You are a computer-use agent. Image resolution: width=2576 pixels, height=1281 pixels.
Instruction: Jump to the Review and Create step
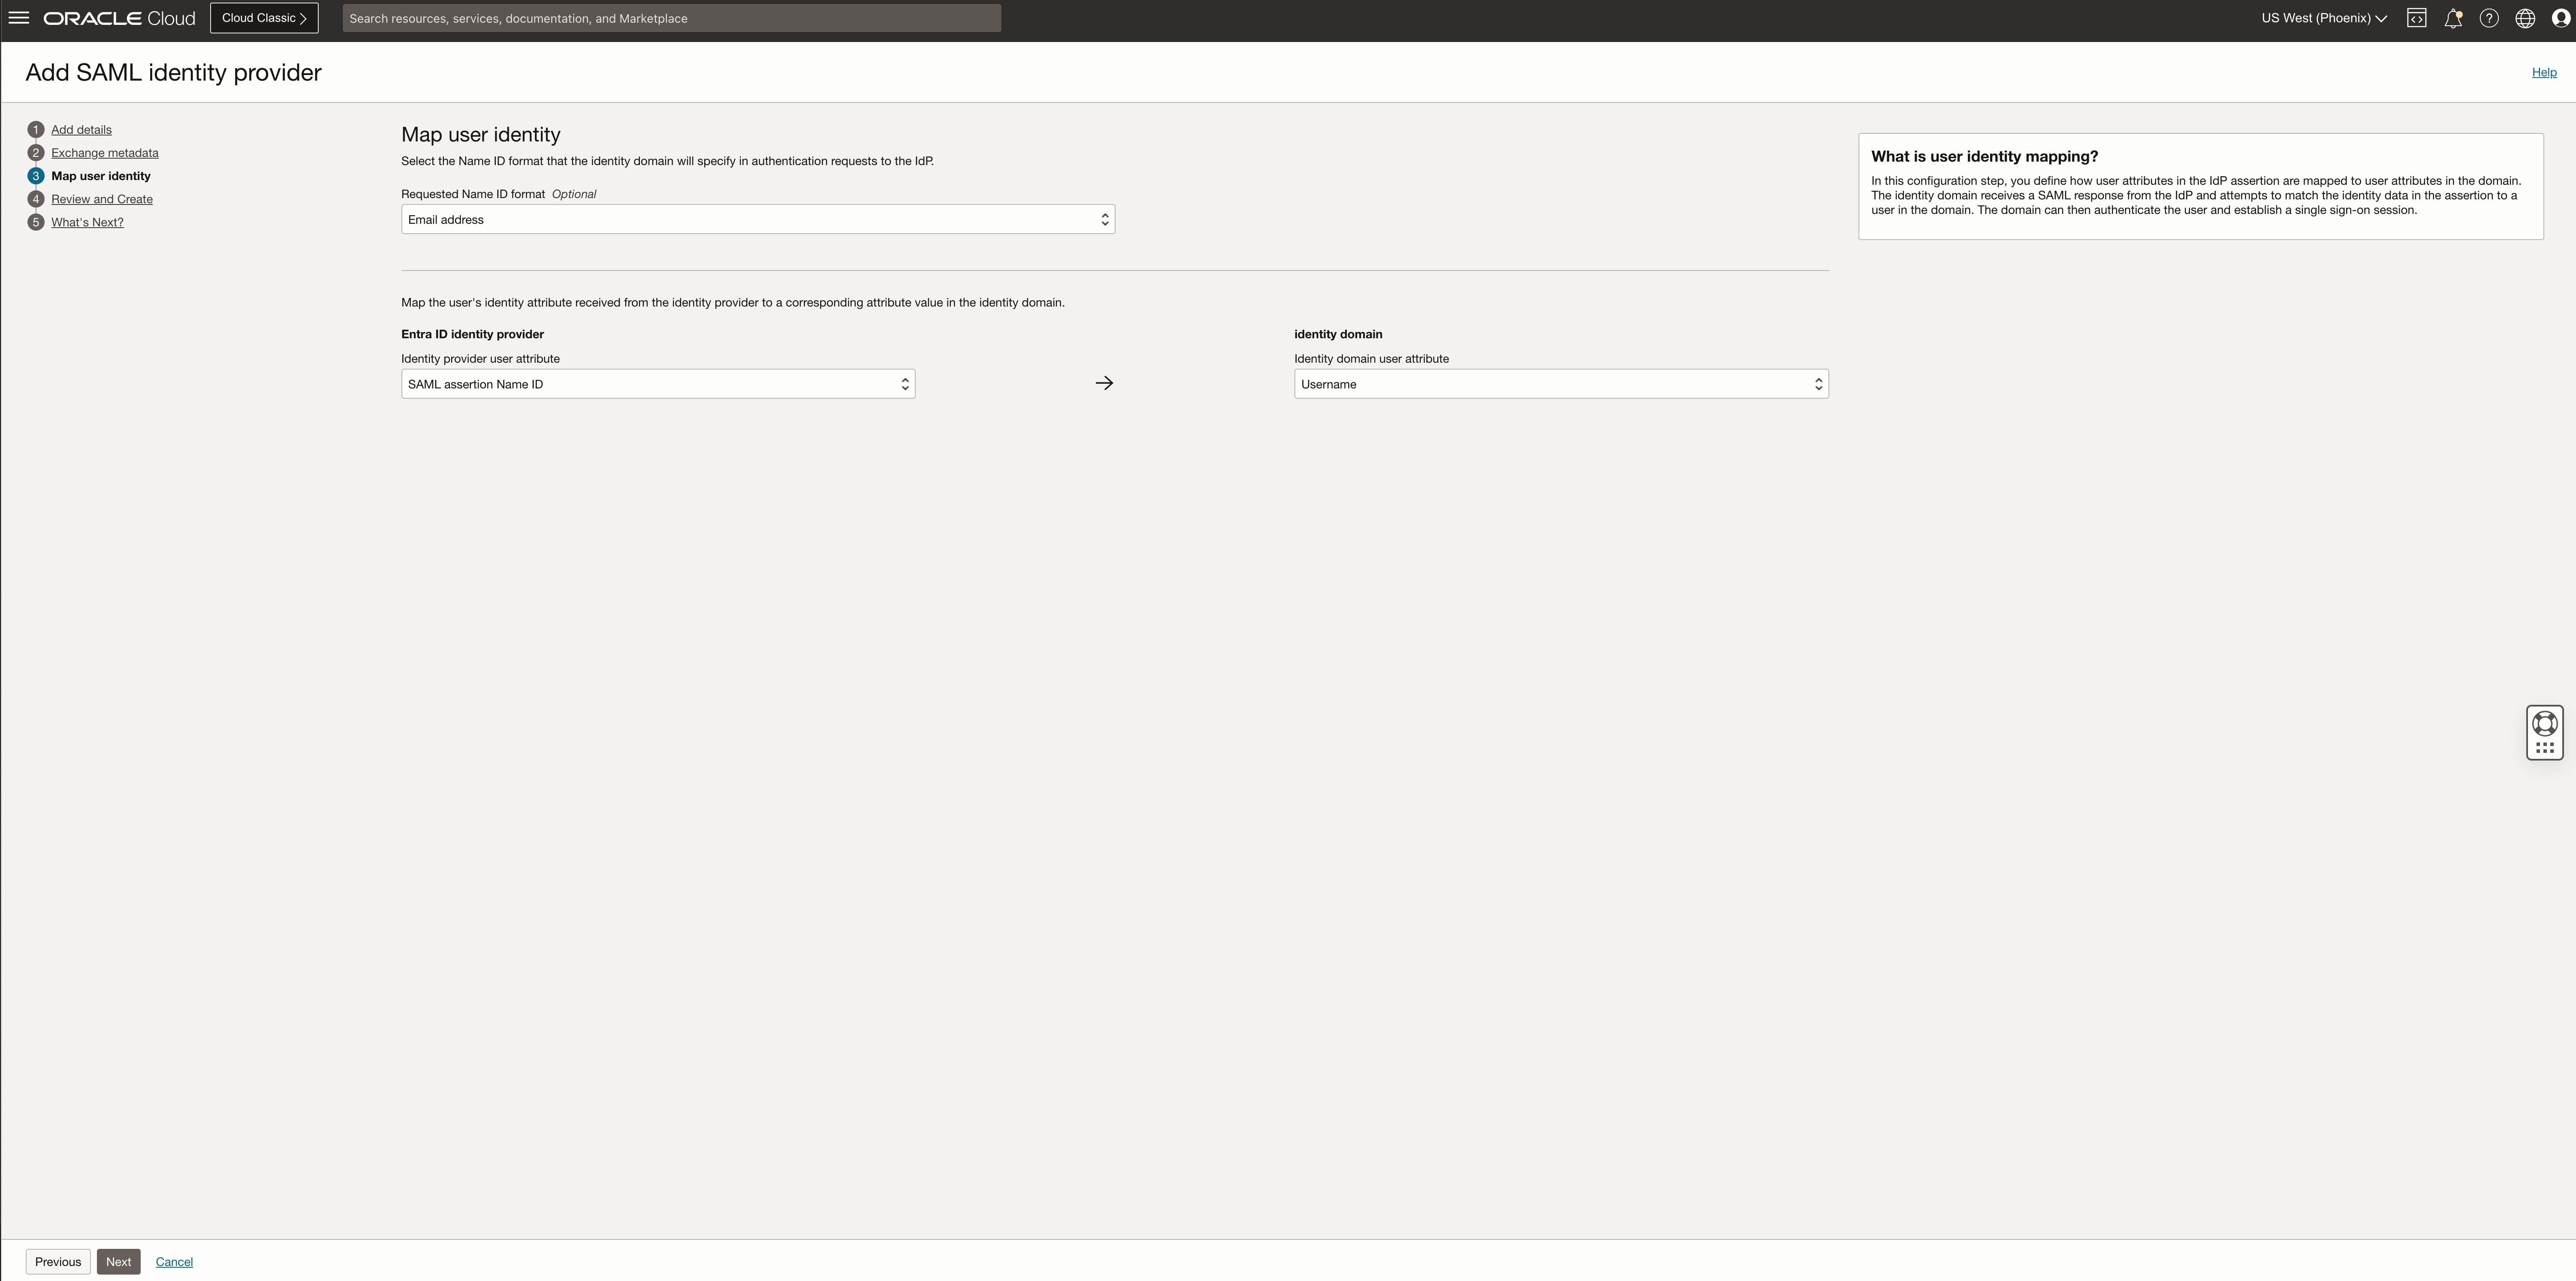(x=101, y=199)
